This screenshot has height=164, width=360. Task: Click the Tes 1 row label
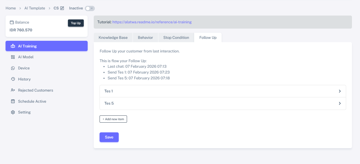coord(108,91)
